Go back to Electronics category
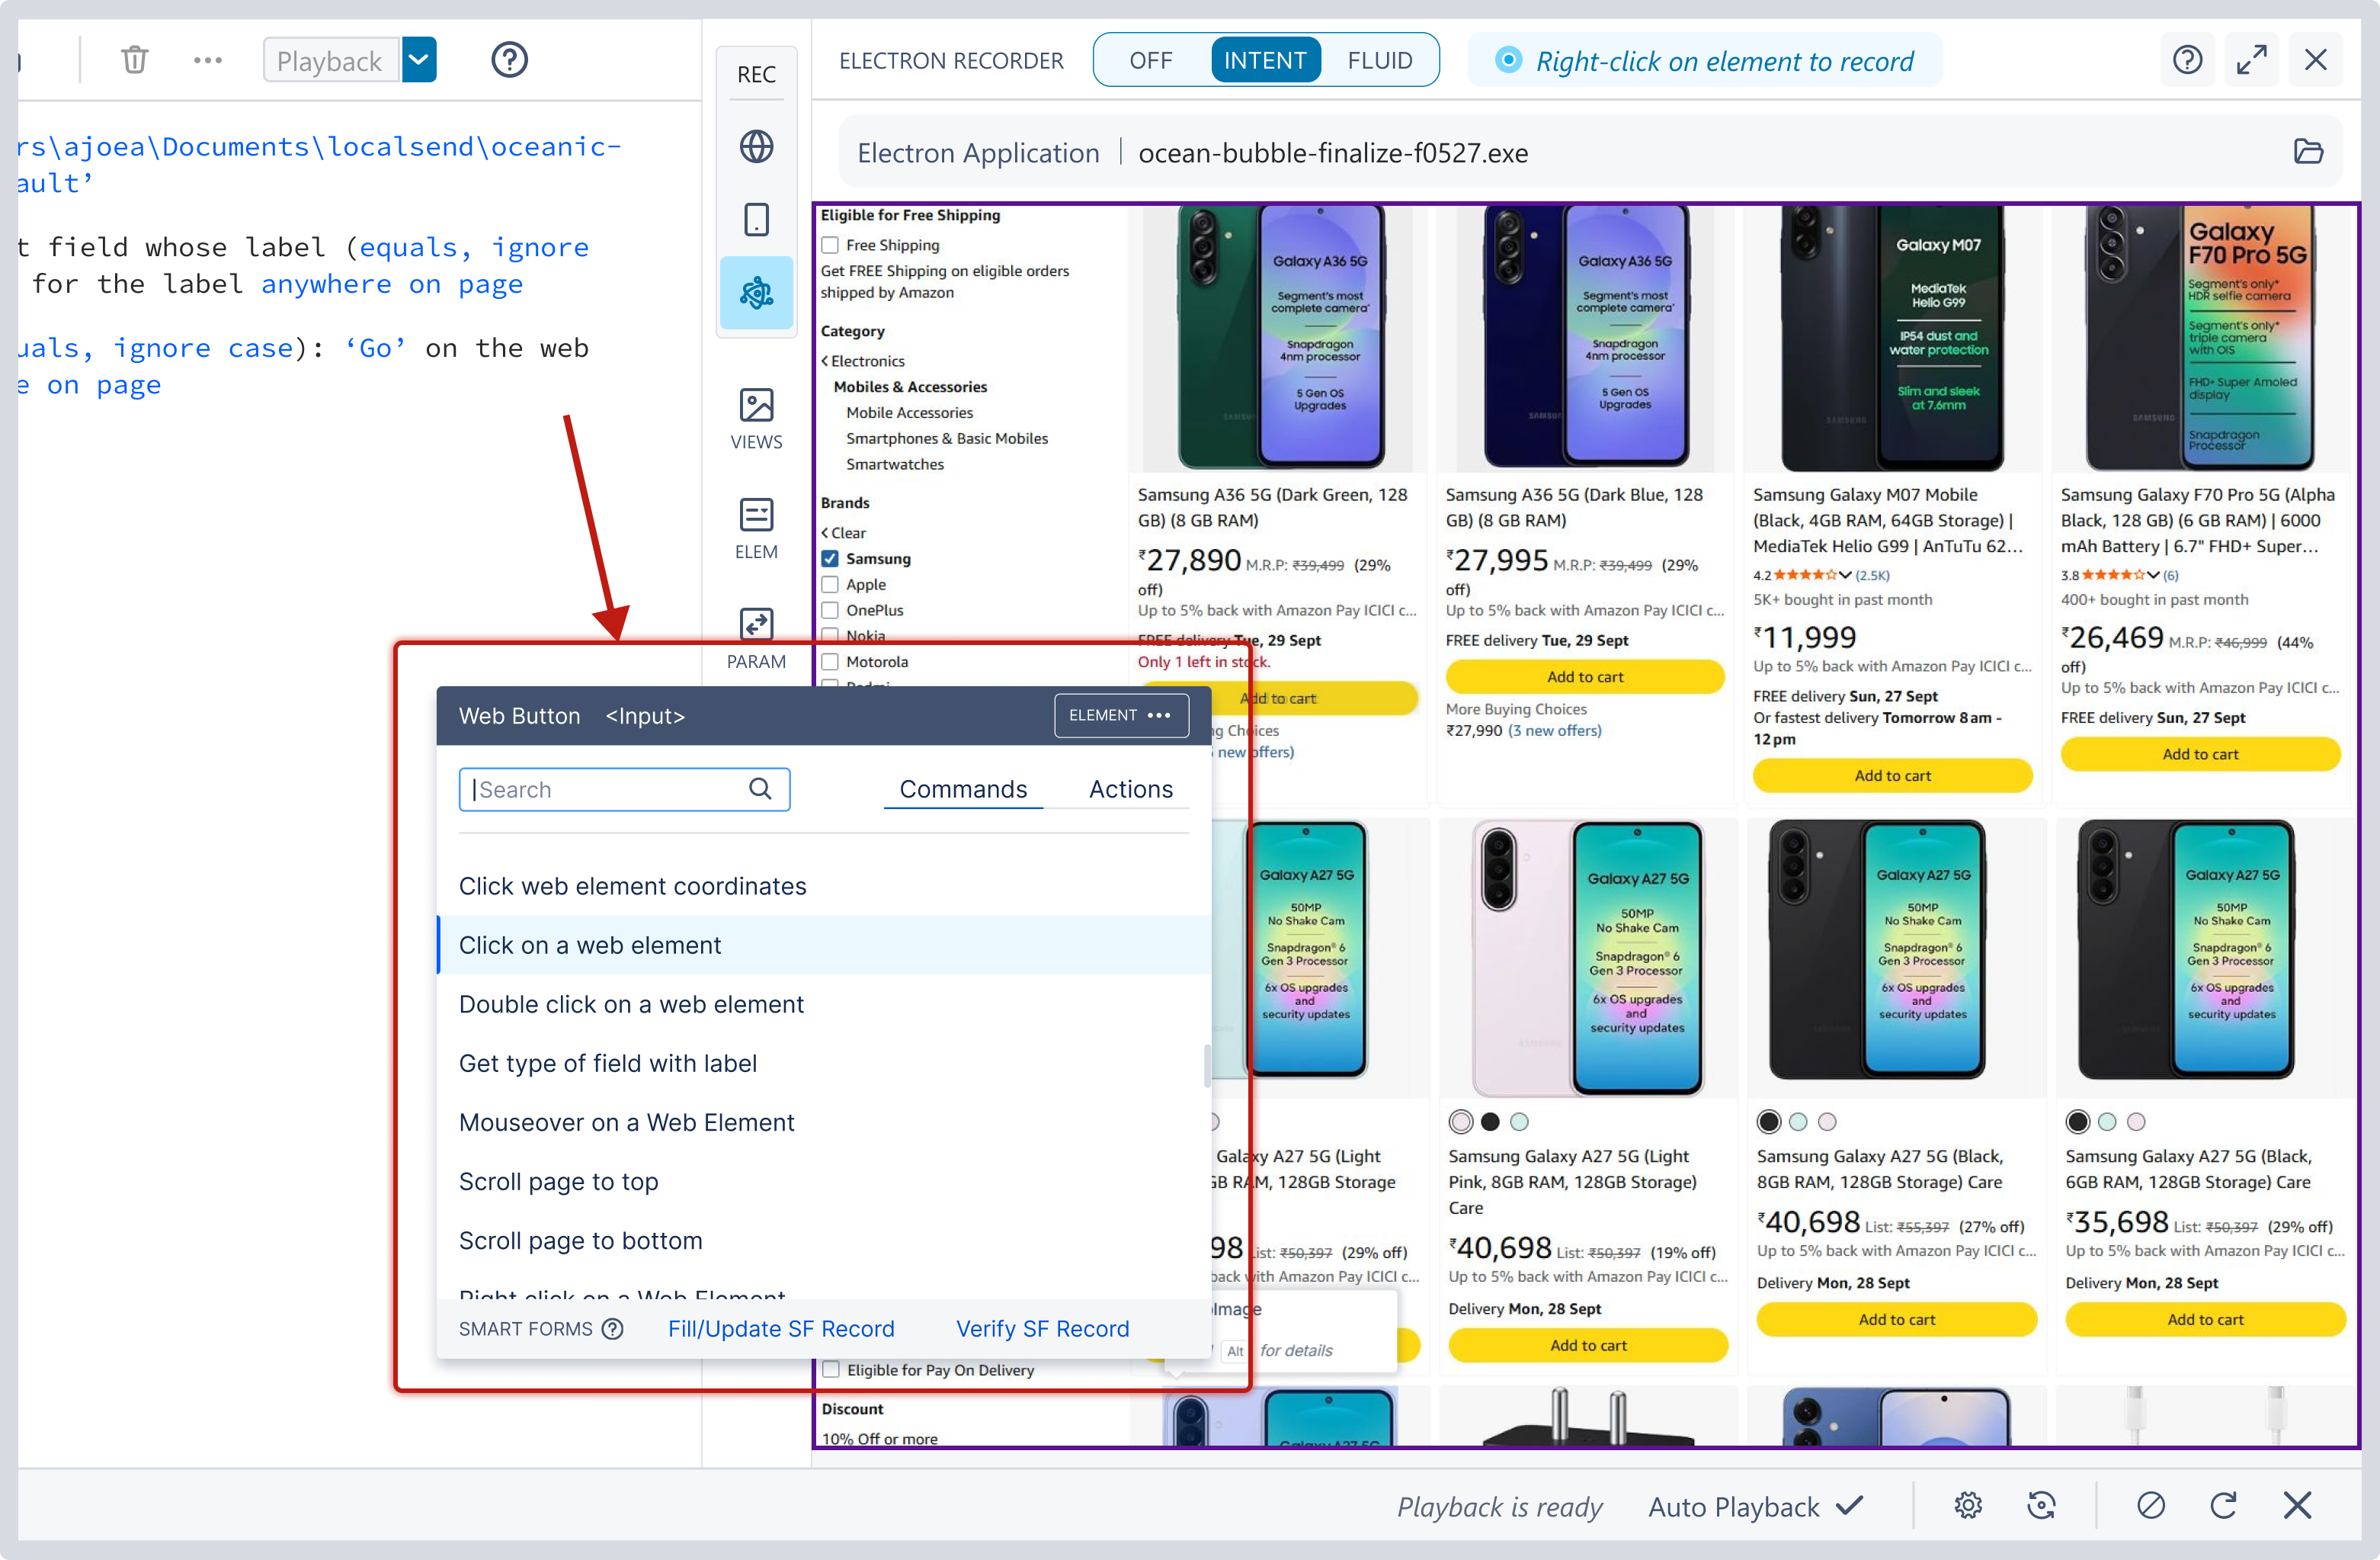Screen dimensions: 2380x1560 pyautogui.click(x=863, y=360)
